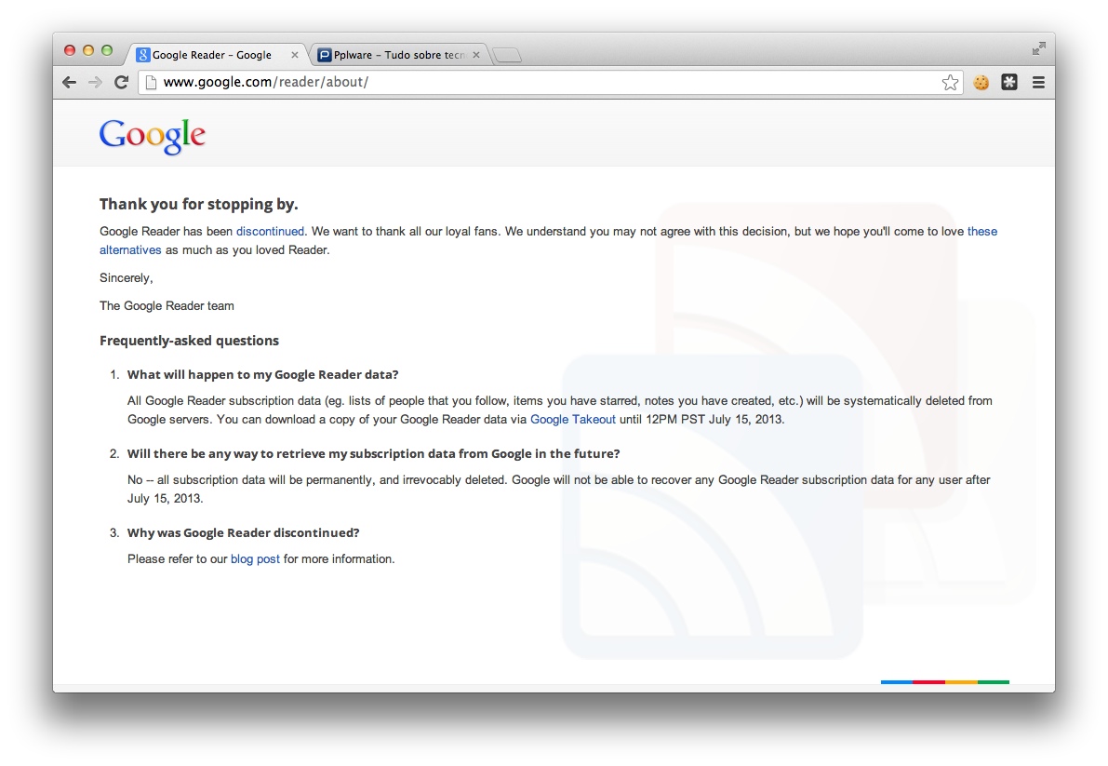The height and width of the screenshot is (766, 1108).
Task: Open the Chrome hamburger menu
Action: tap(1038, 83)
